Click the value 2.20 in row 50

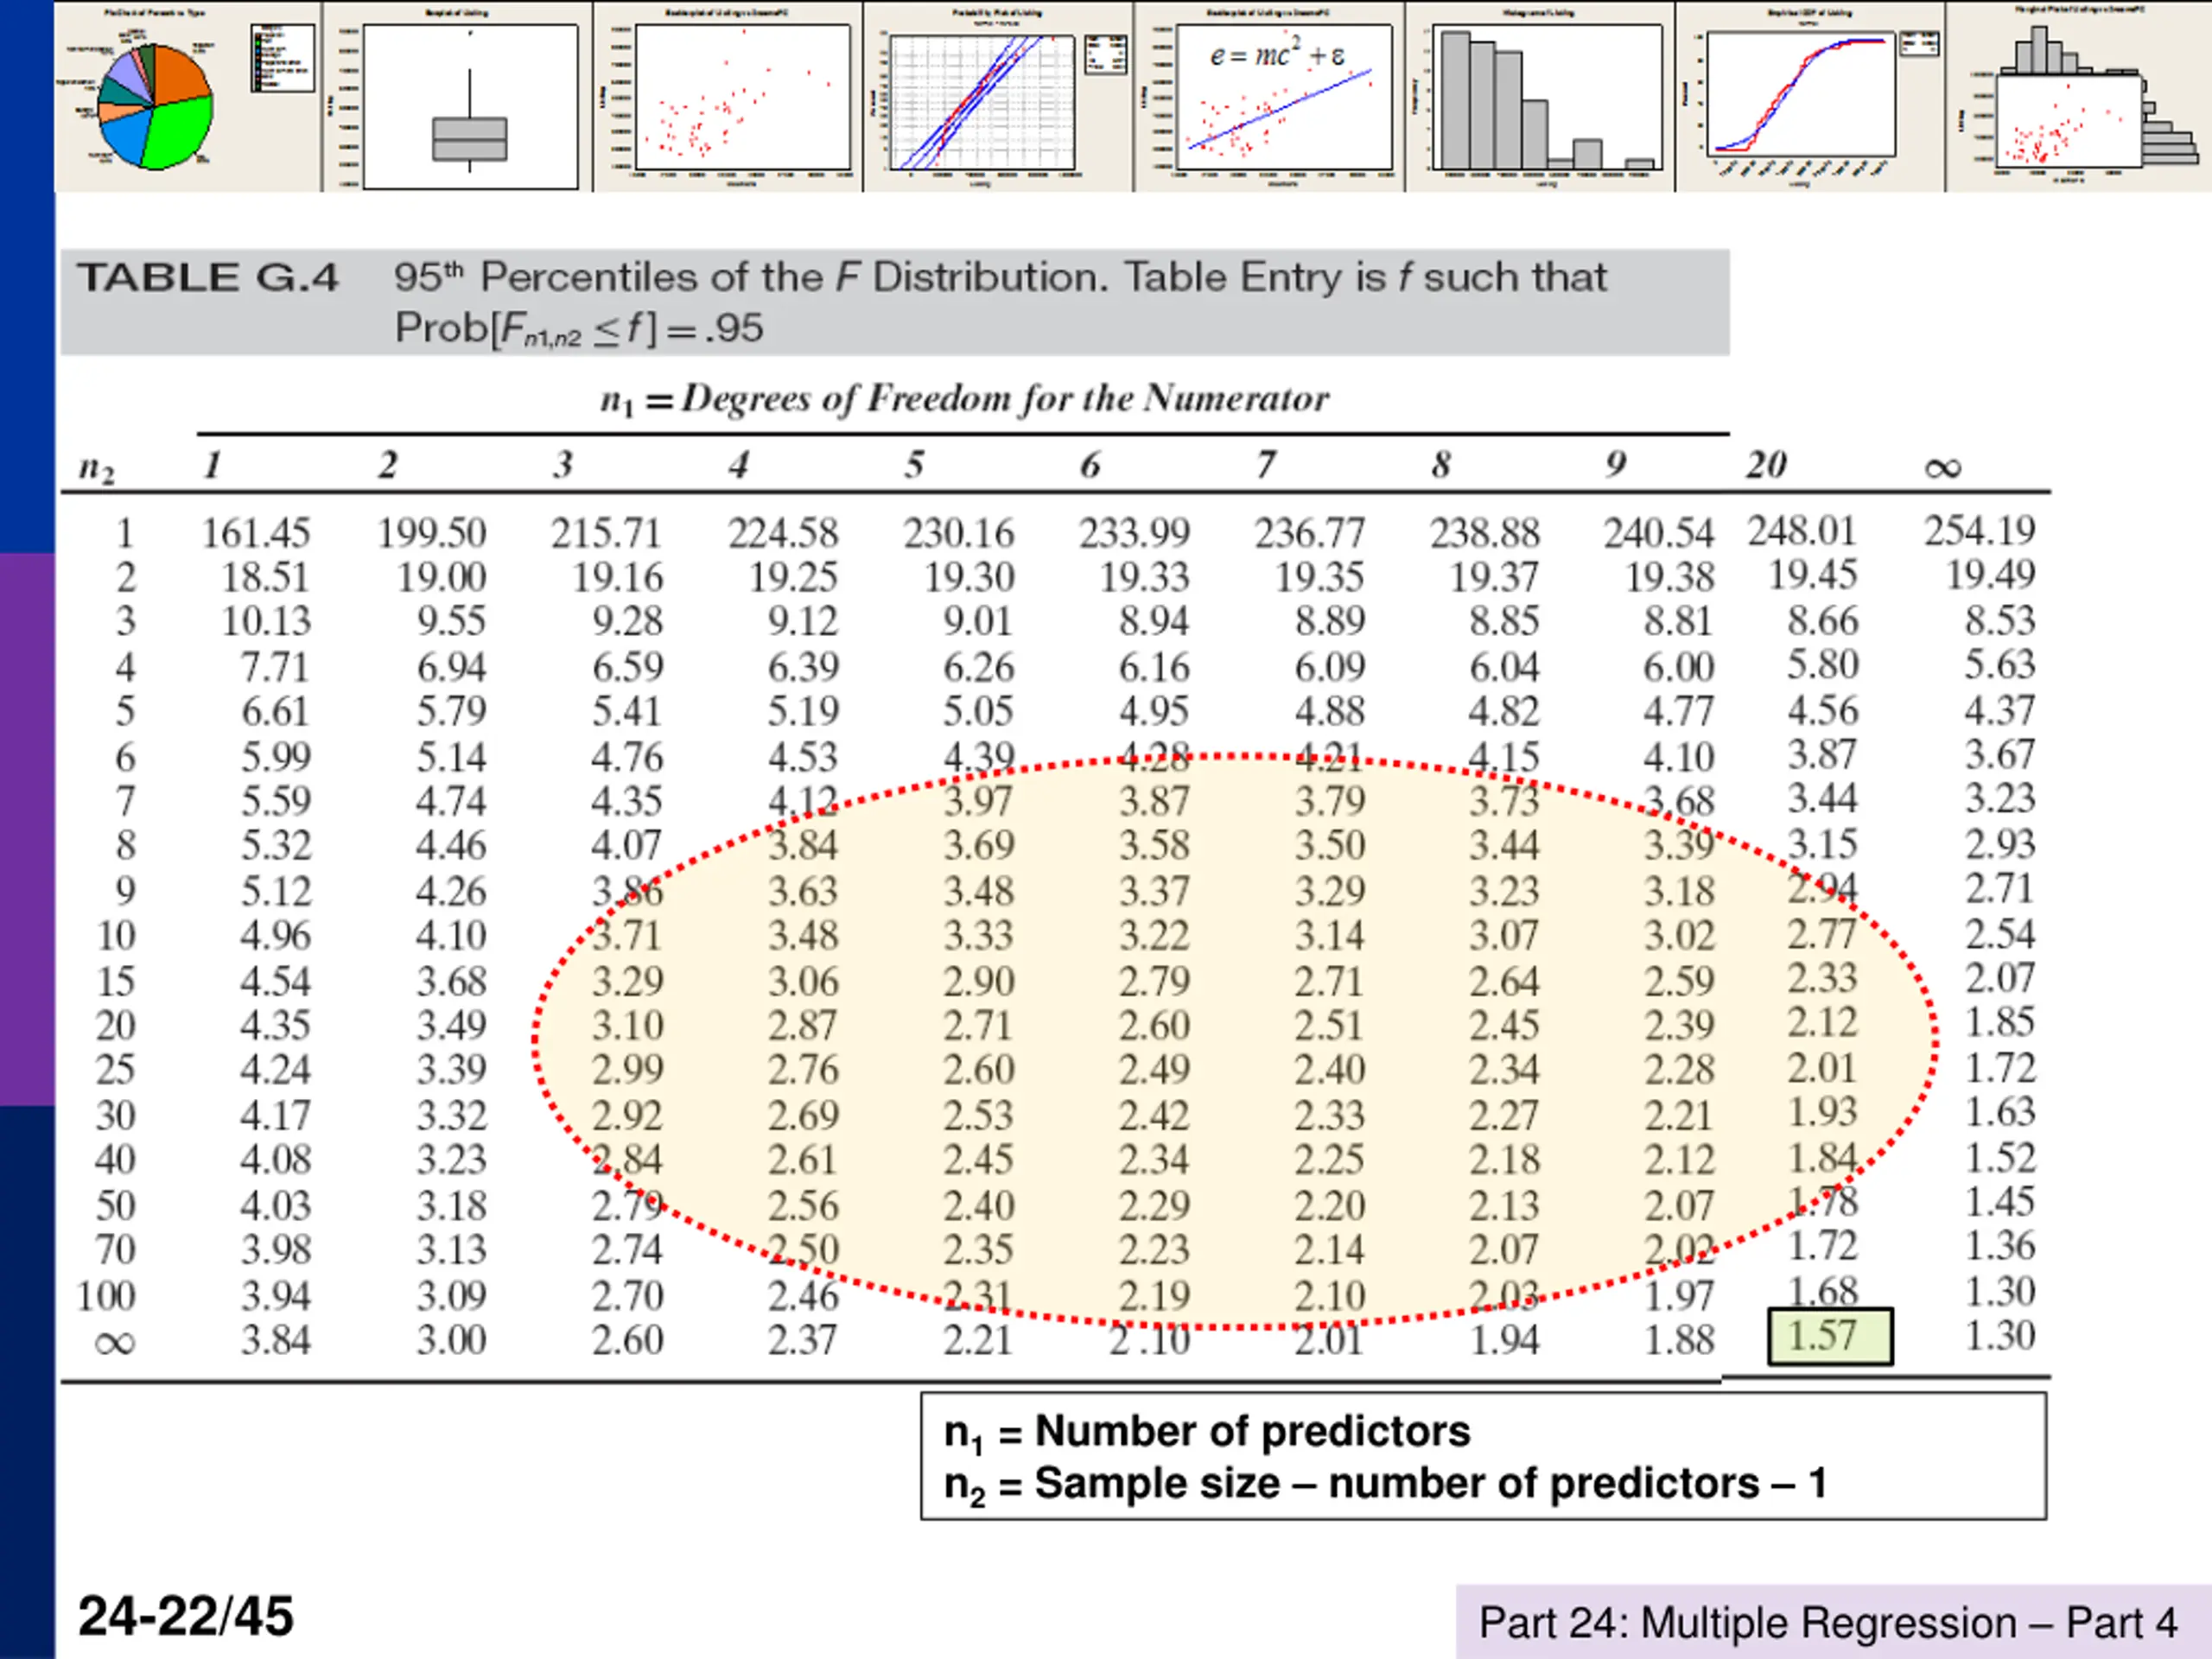pyautogui.click(x=1329, y=1205)
